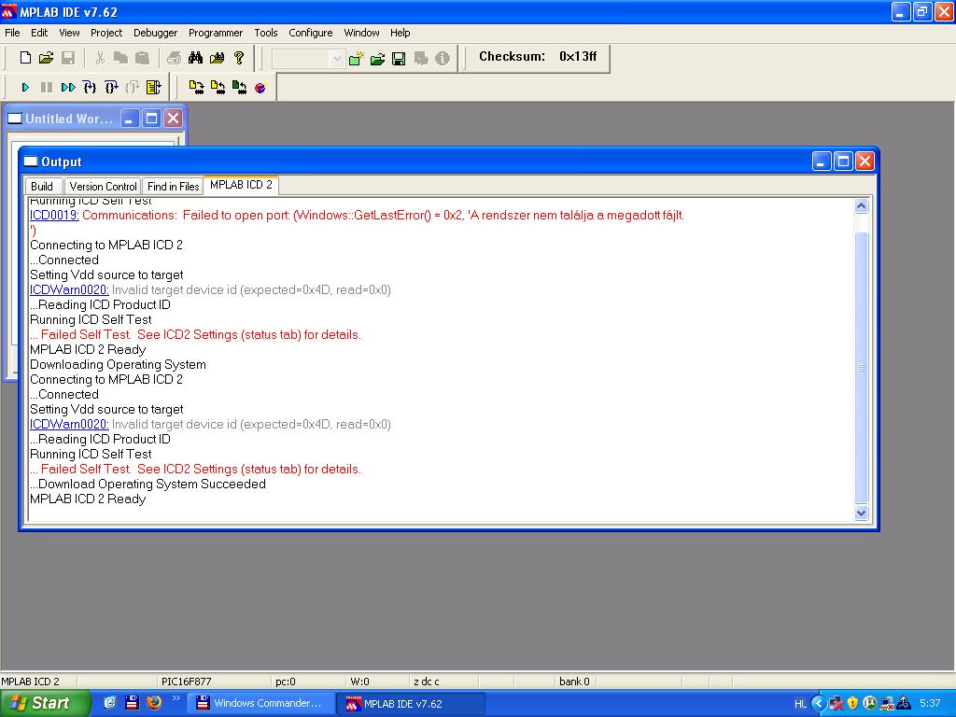Click the MPLAB IDE v7.62 taskbar button
The image size is (956, 717).
point(411,704)
